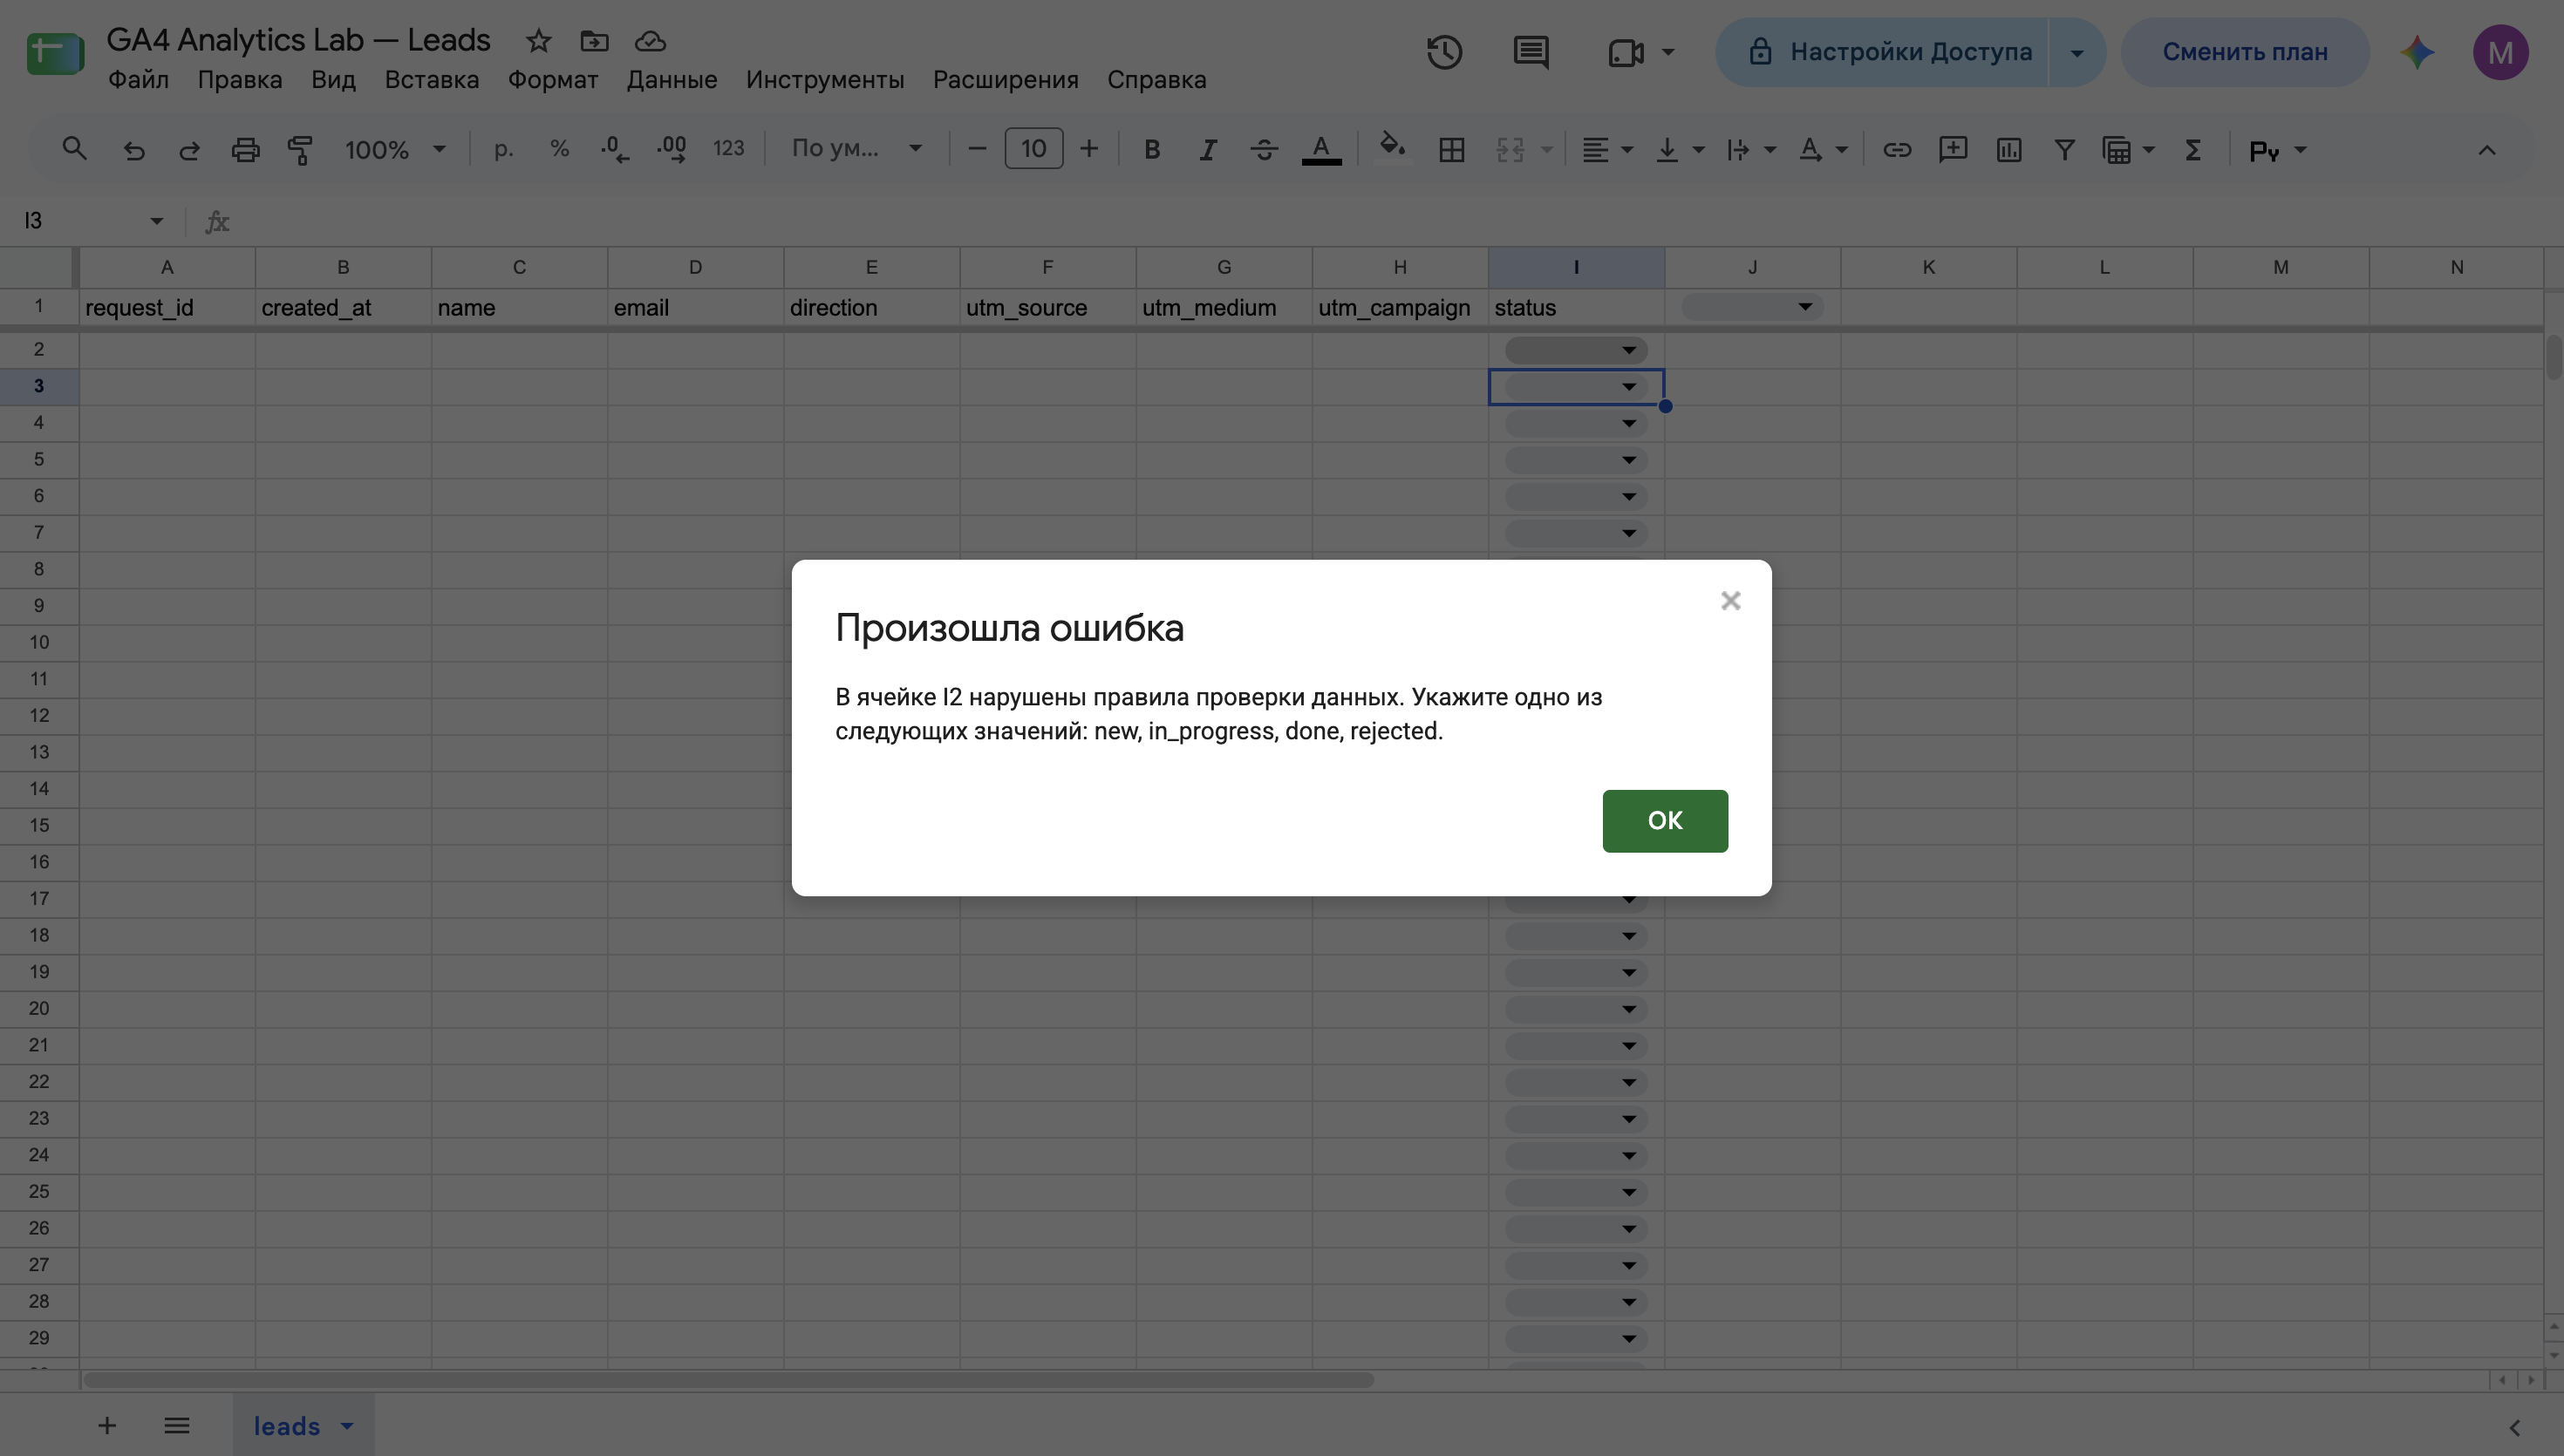Open the Расширения menu
Screen dimensions: 2564x1456
(x=1006, y=80)
